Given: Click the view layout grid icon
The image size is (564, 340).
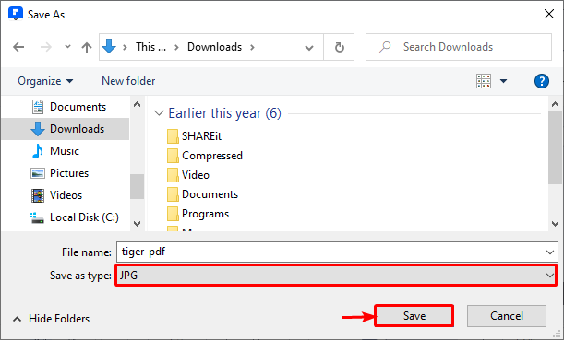Looking at the screenshot, I should [484, 81].
